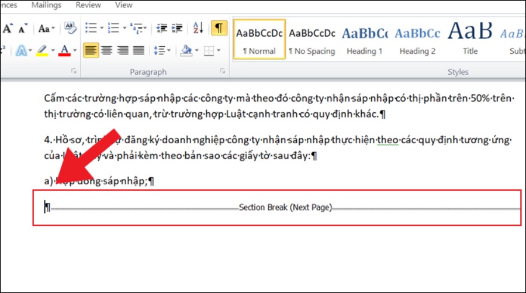
Task: Apply the No Spacing style
Action: (x=312, y=40)
